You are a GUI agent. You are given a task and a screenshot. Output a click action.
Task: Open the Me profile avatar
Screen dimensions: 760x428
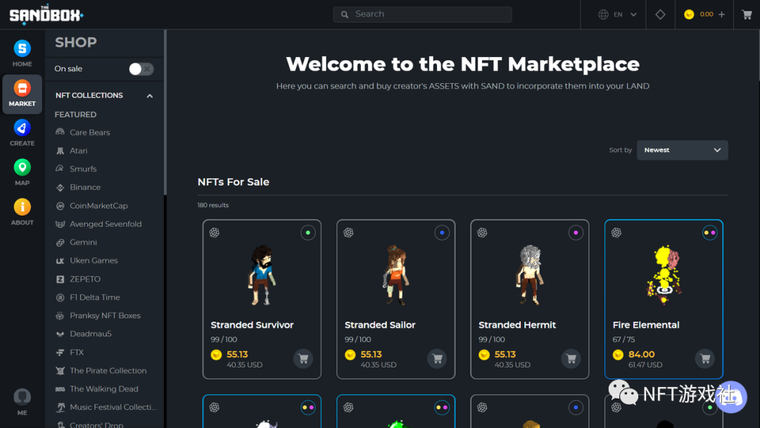point(23,397)
